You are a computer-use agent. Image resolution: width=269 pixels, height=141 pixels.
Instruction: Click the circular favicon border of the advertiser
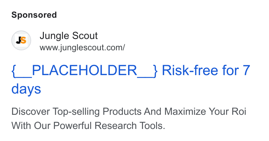21,40
